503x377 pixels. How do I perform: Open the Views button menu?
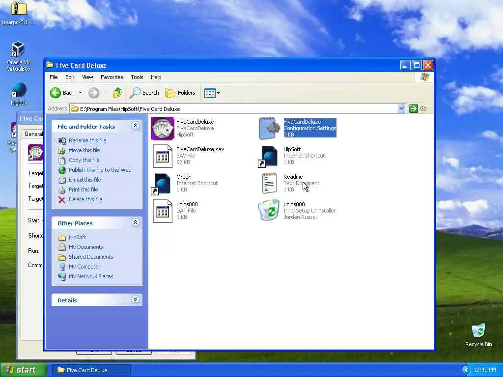pos(212,93)
